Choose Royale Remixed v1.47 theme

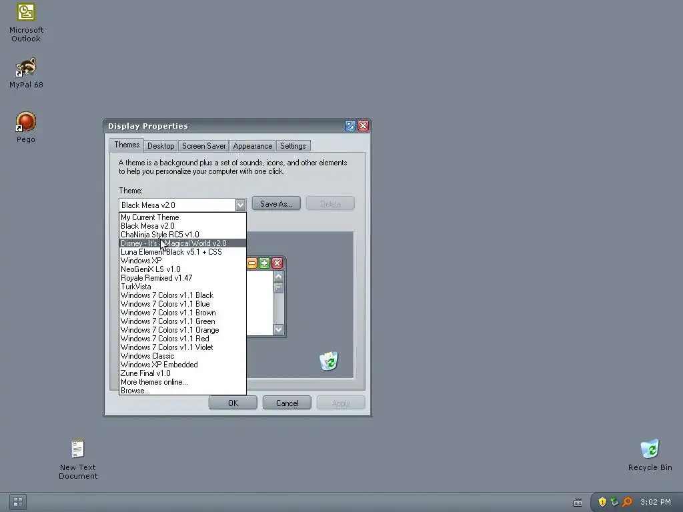tap(183, 278)
